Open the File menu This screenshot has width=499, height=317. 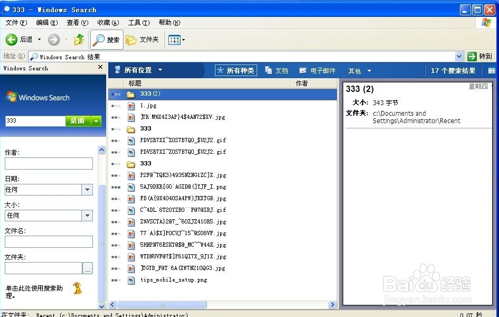pyautogui.click(x=16, y=23)
